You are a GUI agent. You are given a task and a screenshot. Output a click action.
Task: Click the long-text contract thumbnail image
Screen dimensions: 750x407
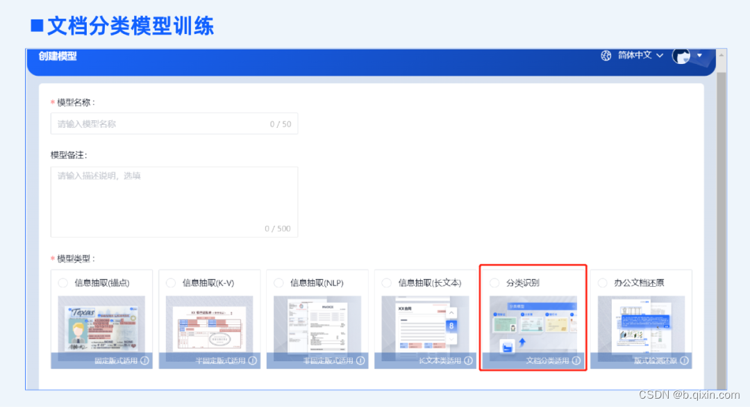click(x=425, y=324)
